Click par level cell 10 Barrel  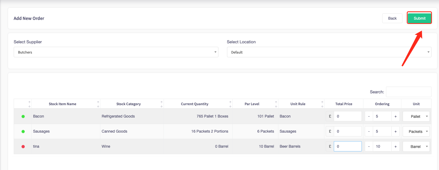pyautogui.click(x=255, y=147)
